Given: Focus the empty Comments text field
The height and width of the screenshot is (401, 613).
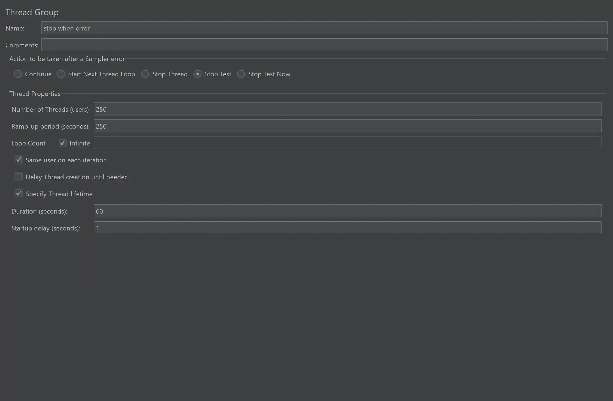Looking at the screenshot, I should pos(324,45).
